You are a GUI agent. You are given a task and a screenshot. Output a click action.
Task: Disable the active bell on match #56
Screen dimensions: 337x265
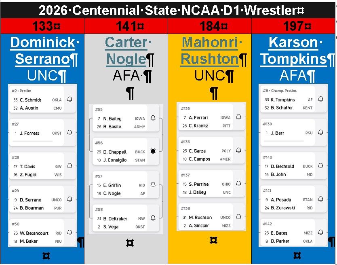point(153,151)
